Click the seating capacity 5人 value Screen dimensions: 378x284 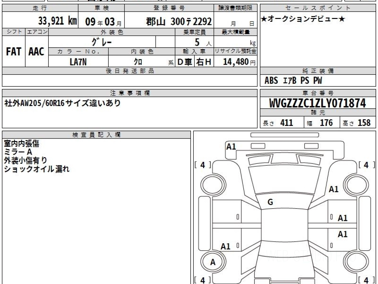203,42
